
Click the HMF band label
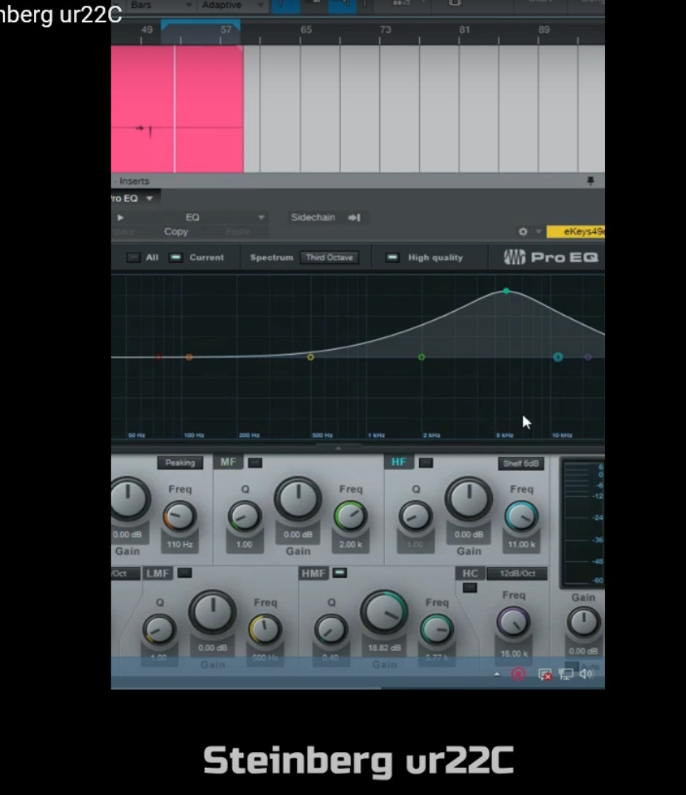click(313, 573)
